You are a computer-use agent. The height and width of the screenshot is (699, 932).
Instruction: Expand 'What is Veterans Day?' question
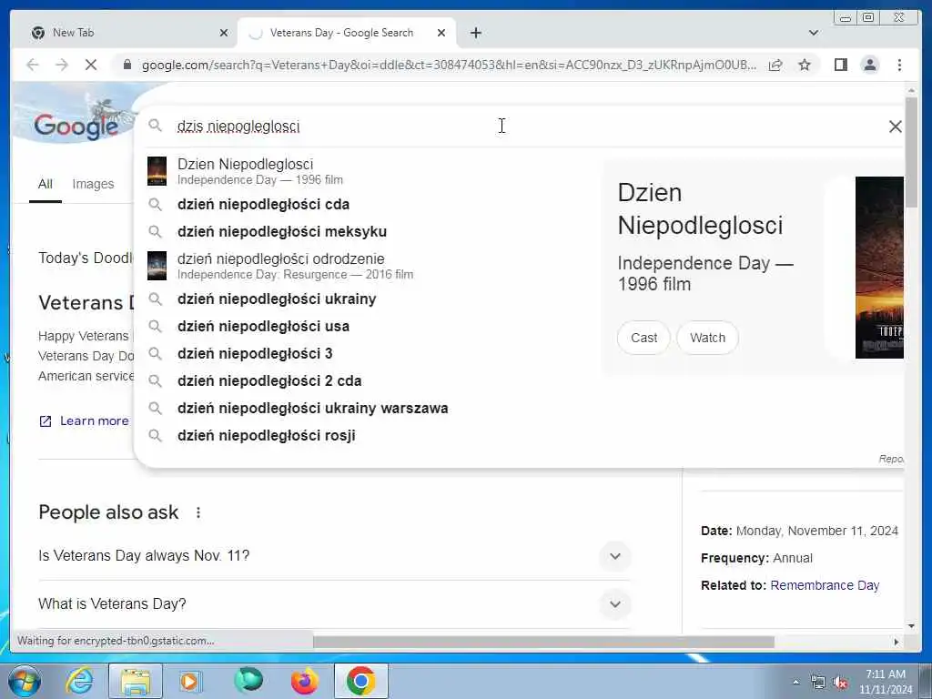click(x=615, y=604)
